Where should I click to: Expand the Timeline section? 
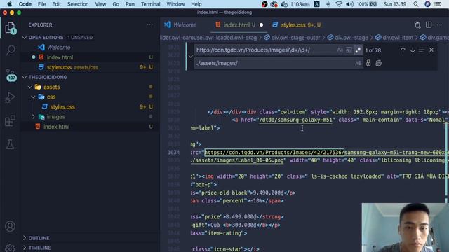click(25, 247)
